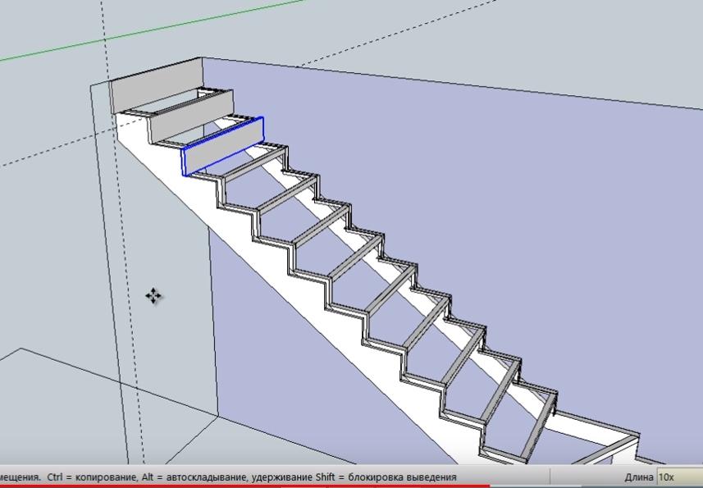Viewport: 703px width, 488px height.
Task: Select the second gray riser panel from top
Action: coord(187,116)
